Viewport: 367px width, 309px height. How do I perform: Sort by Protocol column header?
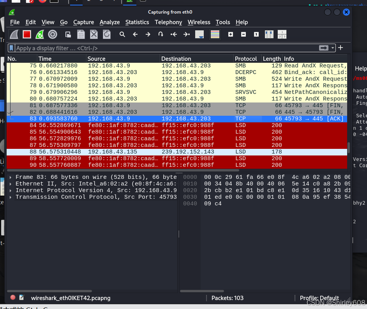(x=248, y=59)
